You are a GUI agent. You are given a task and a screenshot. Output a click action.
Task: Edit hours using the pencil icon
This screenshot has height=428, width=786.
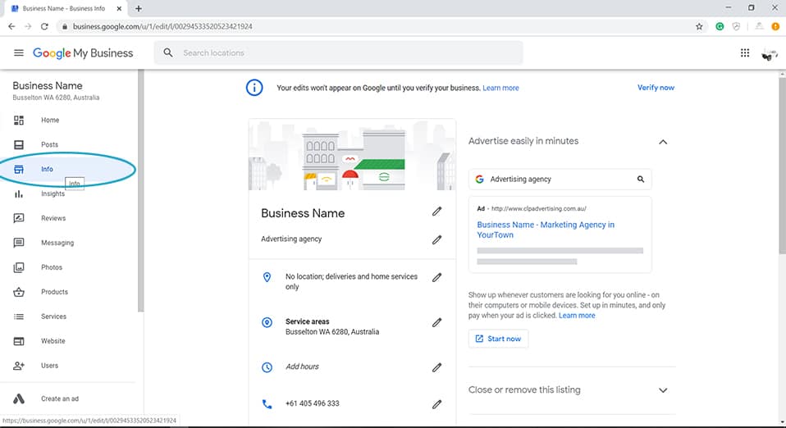click(x=436, y=368)
